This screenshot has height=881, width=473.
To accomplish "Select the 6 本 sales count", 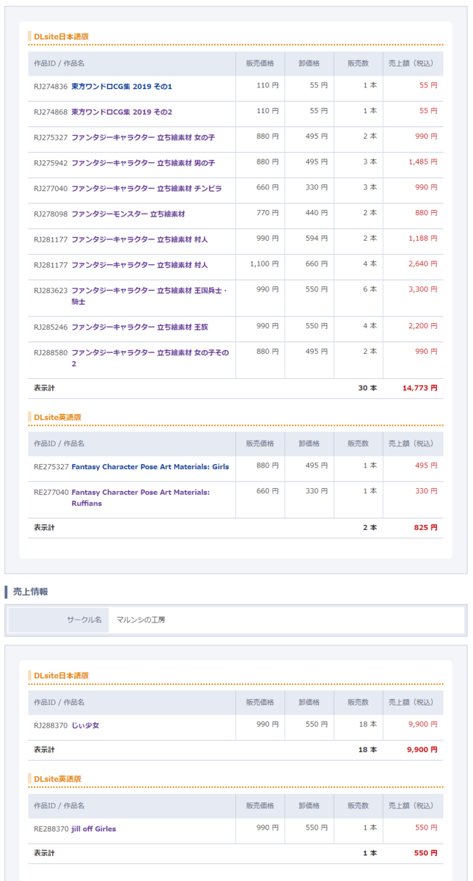I will [370, 290].
